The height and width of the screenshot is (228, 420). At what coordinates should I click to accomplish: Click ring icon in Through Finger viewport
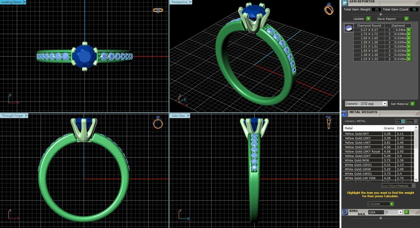[158, 122]
